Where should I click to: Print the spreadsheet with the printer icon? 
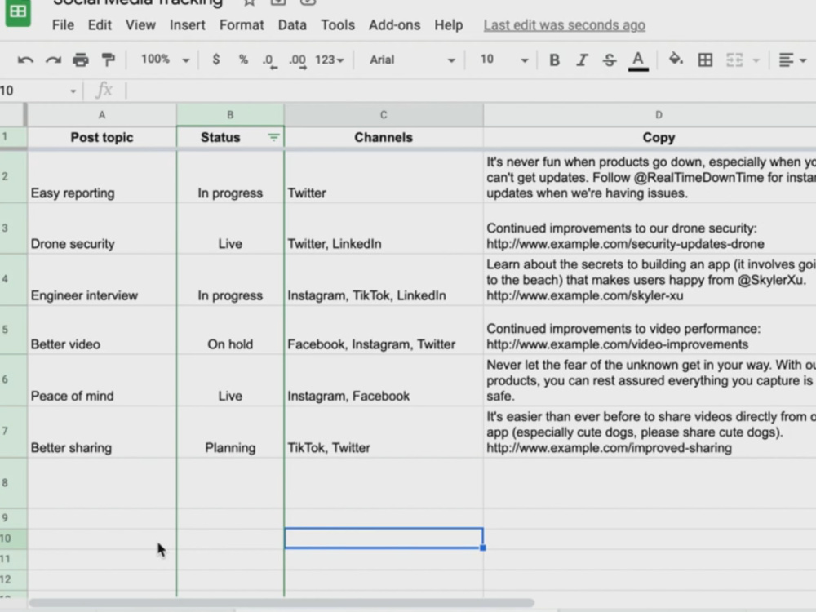(81, 60)
